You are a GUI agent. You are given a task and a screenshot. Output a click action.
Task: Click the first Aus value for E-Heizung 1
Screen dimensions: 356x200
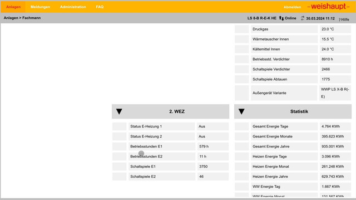(202, 126)
